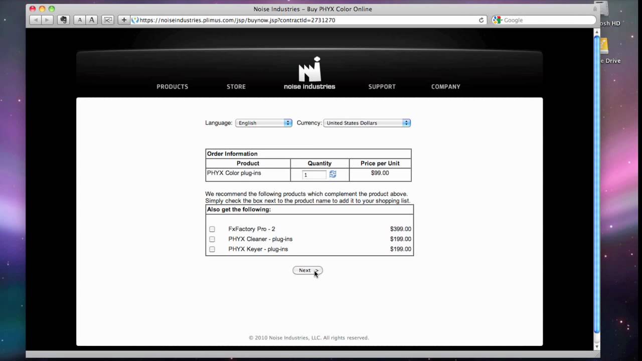Open the STORE navigation menu
The image size is (642, 361).
[236, 87]
